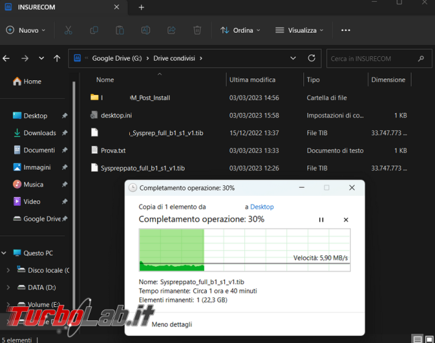Go forward with the right arrow
The height and width of the screenshot is (343, 435).
(25, 58)
